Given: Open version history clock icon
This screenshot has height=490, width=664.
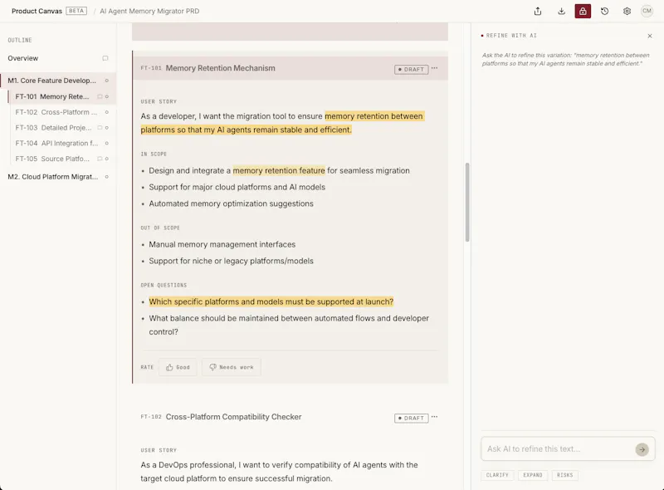Looking at the screenshot, I should click(605, 12).
